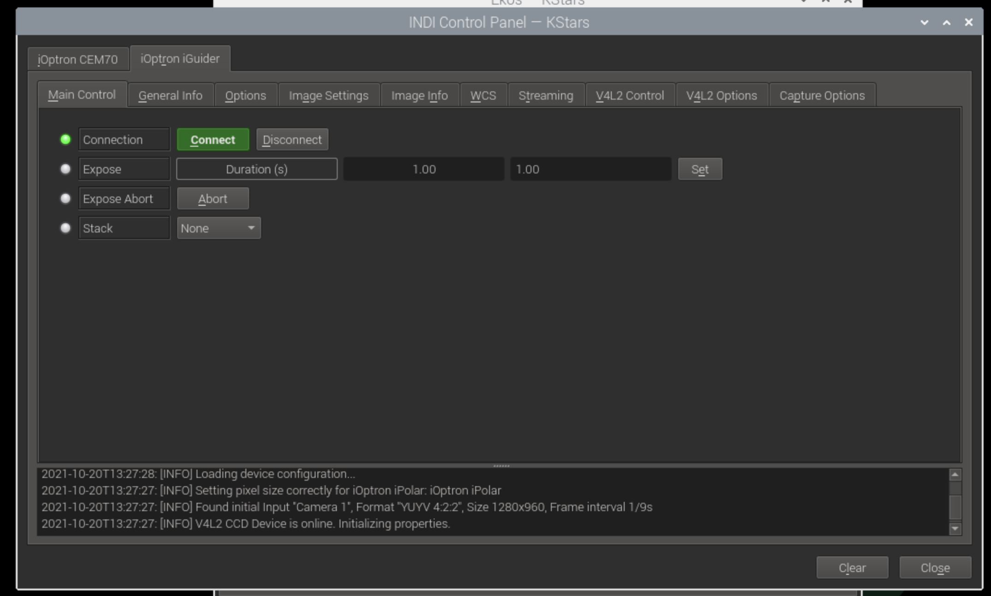Screen dimensions: 991x596
Task: Minimize window using title bar down chevron
Action: coord(924,22)
